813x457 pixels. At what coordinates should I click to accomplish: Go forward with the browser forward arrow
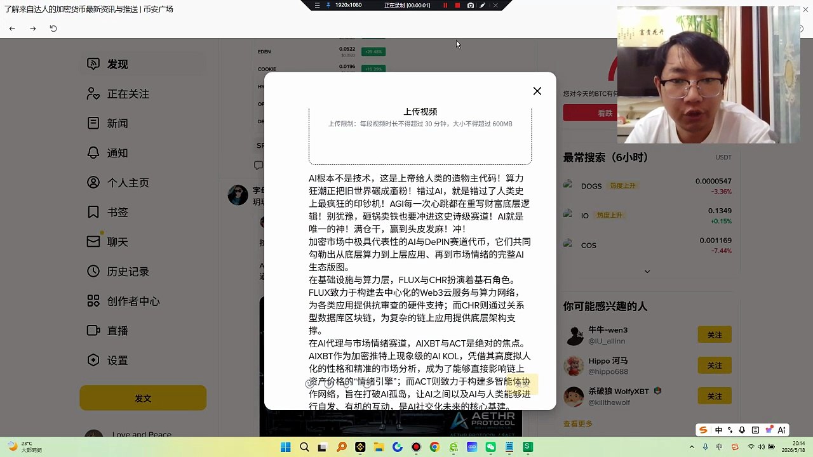33,29
